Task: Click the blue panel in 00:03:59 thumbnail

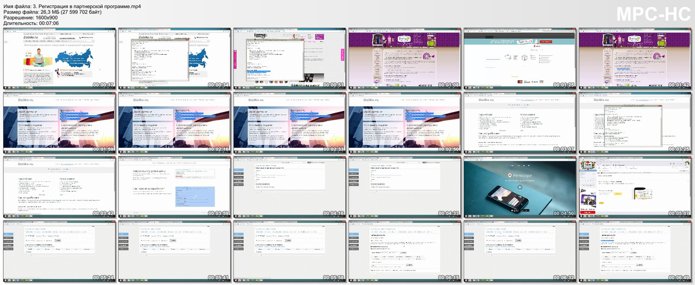Action: 194,196
